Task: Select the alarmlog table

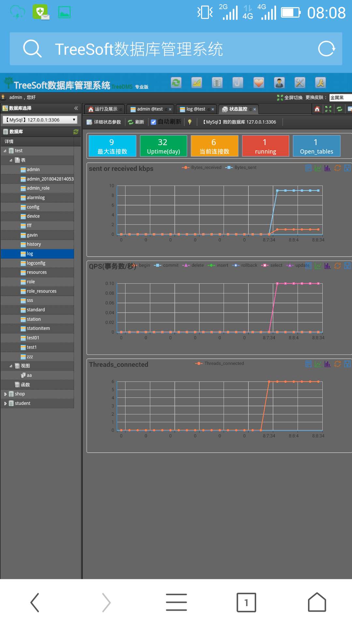Action: coord(36,198)
